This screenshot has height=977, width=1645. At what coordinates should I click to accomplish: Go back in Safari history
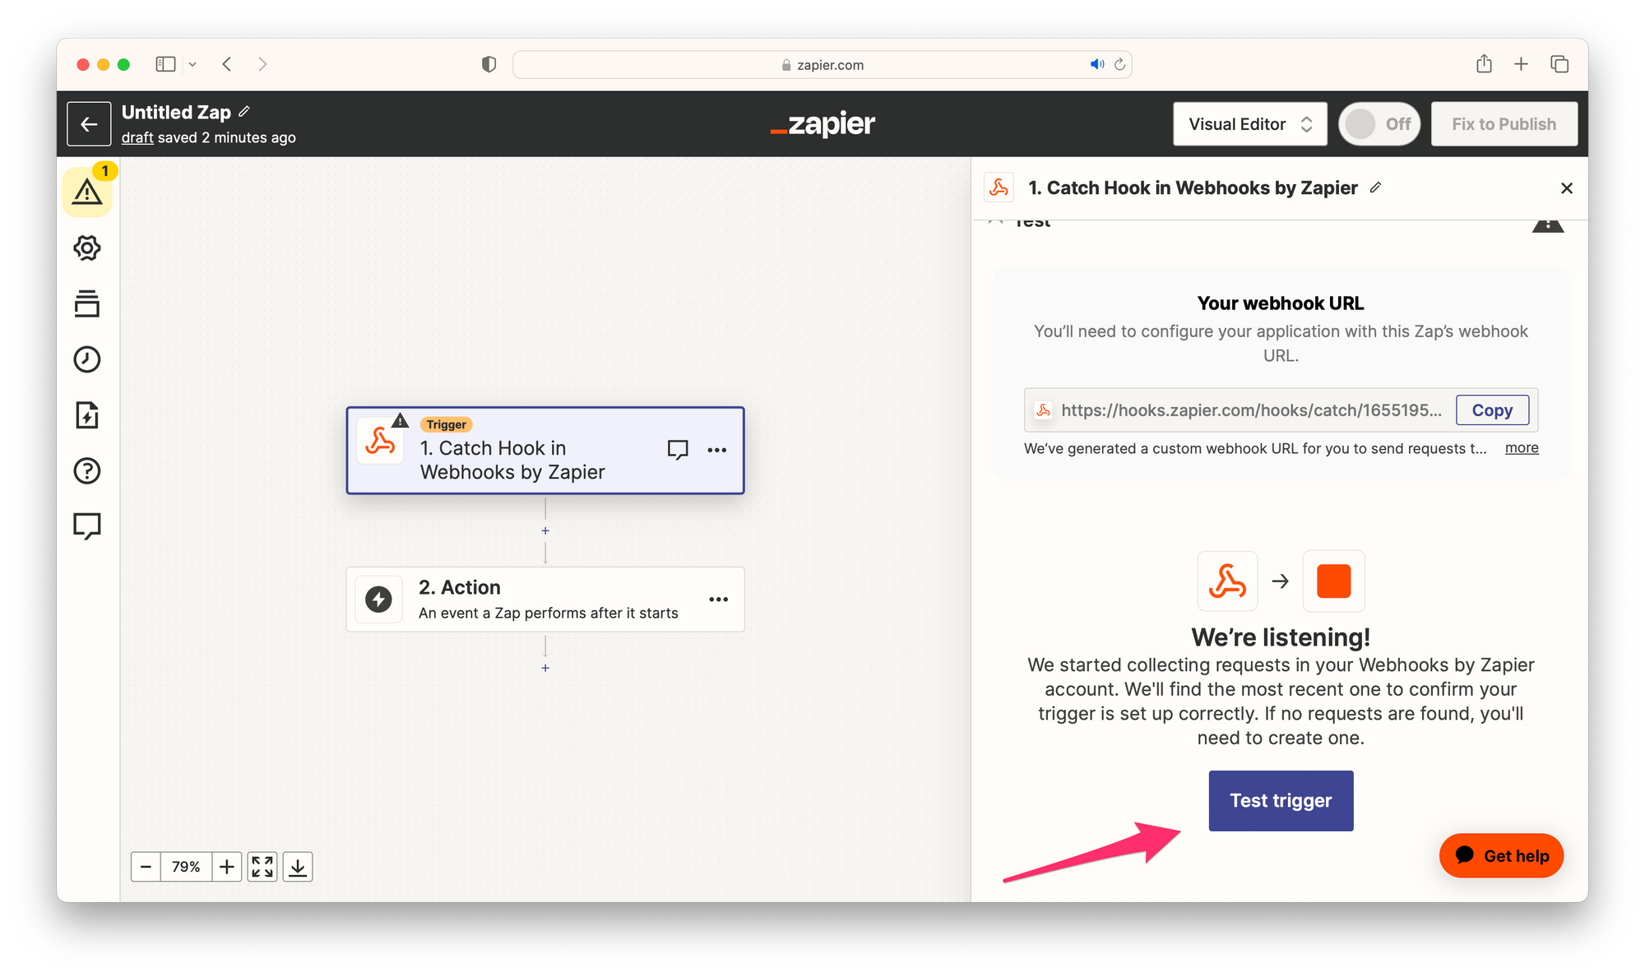coord(227,64)
